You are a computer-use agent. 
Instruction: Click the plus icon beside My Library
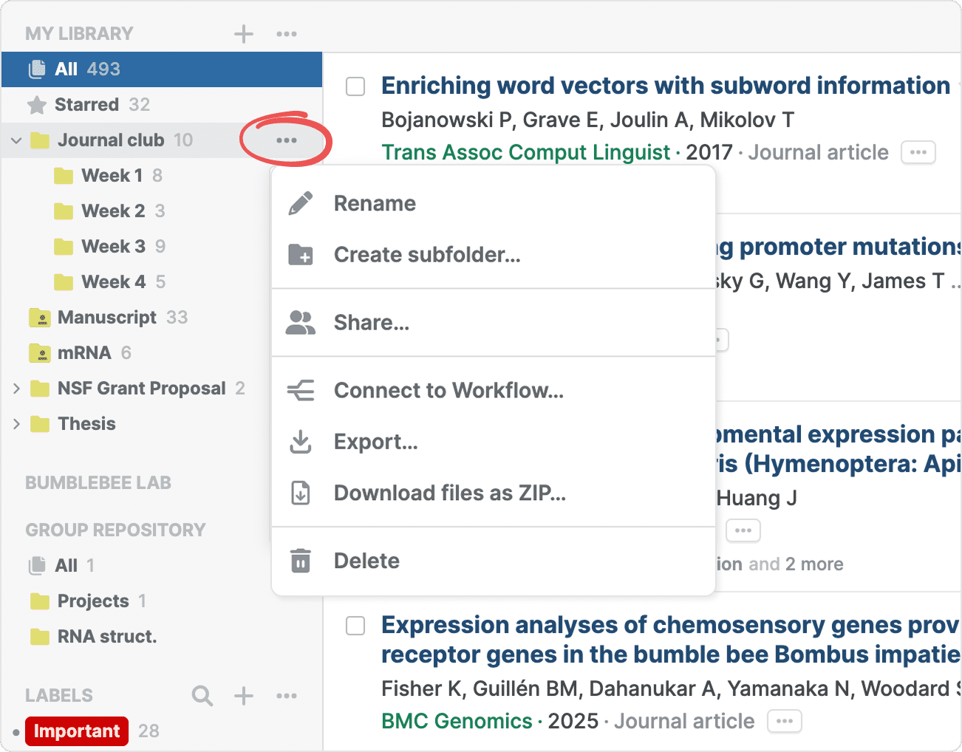click(x=243, y=34)
